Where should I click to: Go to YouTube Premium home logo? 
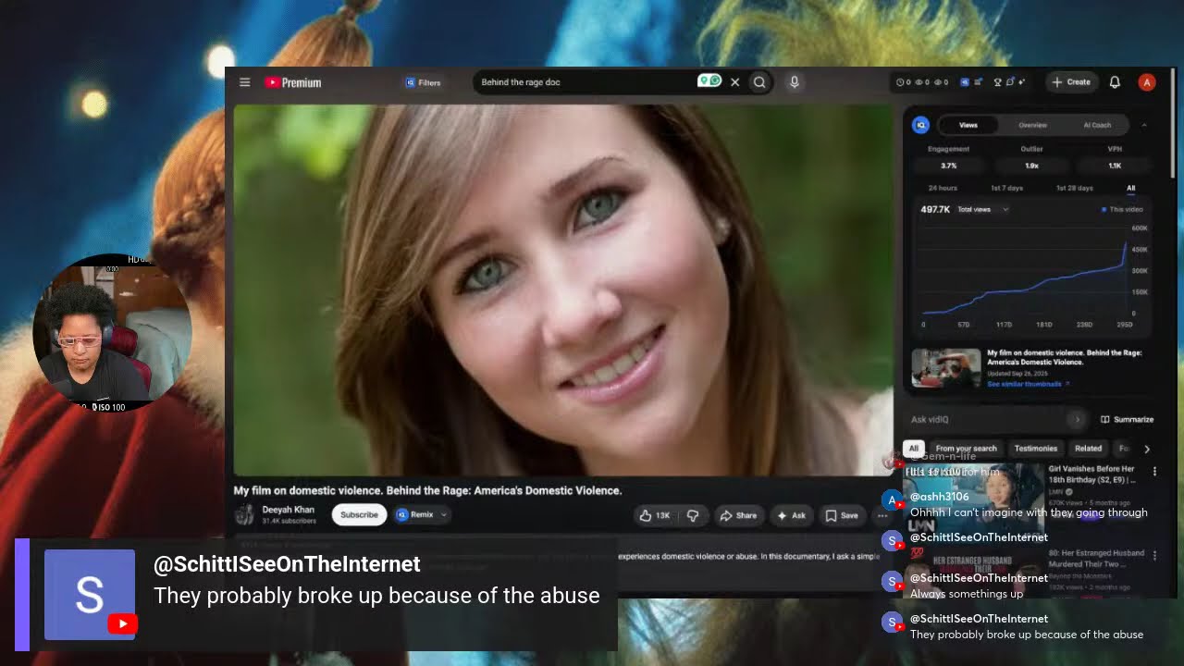point(292,82)
